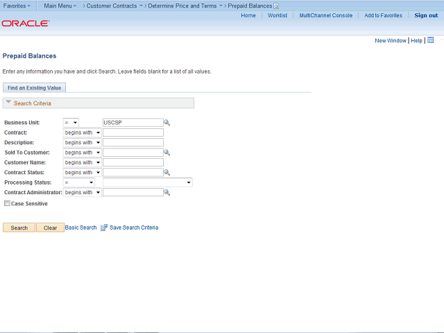Click the Clear button
This screenshot has height=333, width=444.
tap(50, 228)
